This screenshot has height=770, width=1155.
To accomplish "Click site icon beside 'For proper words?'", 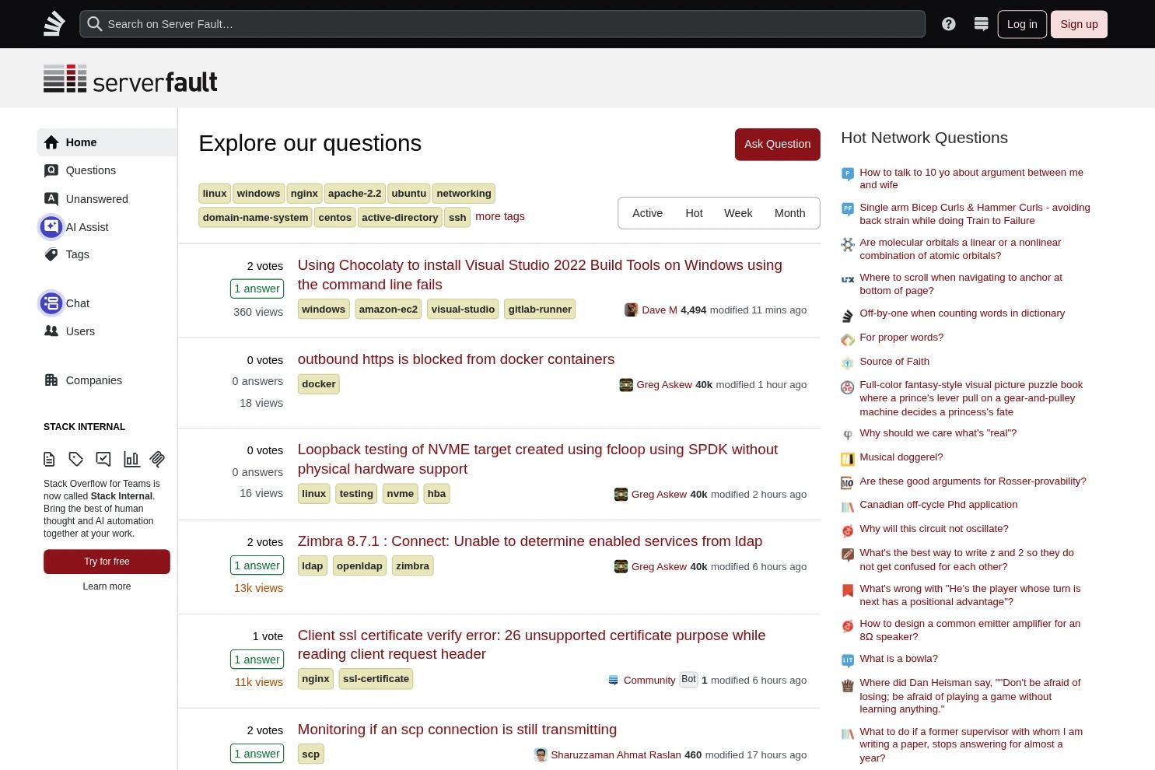I will click(x=848, y=339).
